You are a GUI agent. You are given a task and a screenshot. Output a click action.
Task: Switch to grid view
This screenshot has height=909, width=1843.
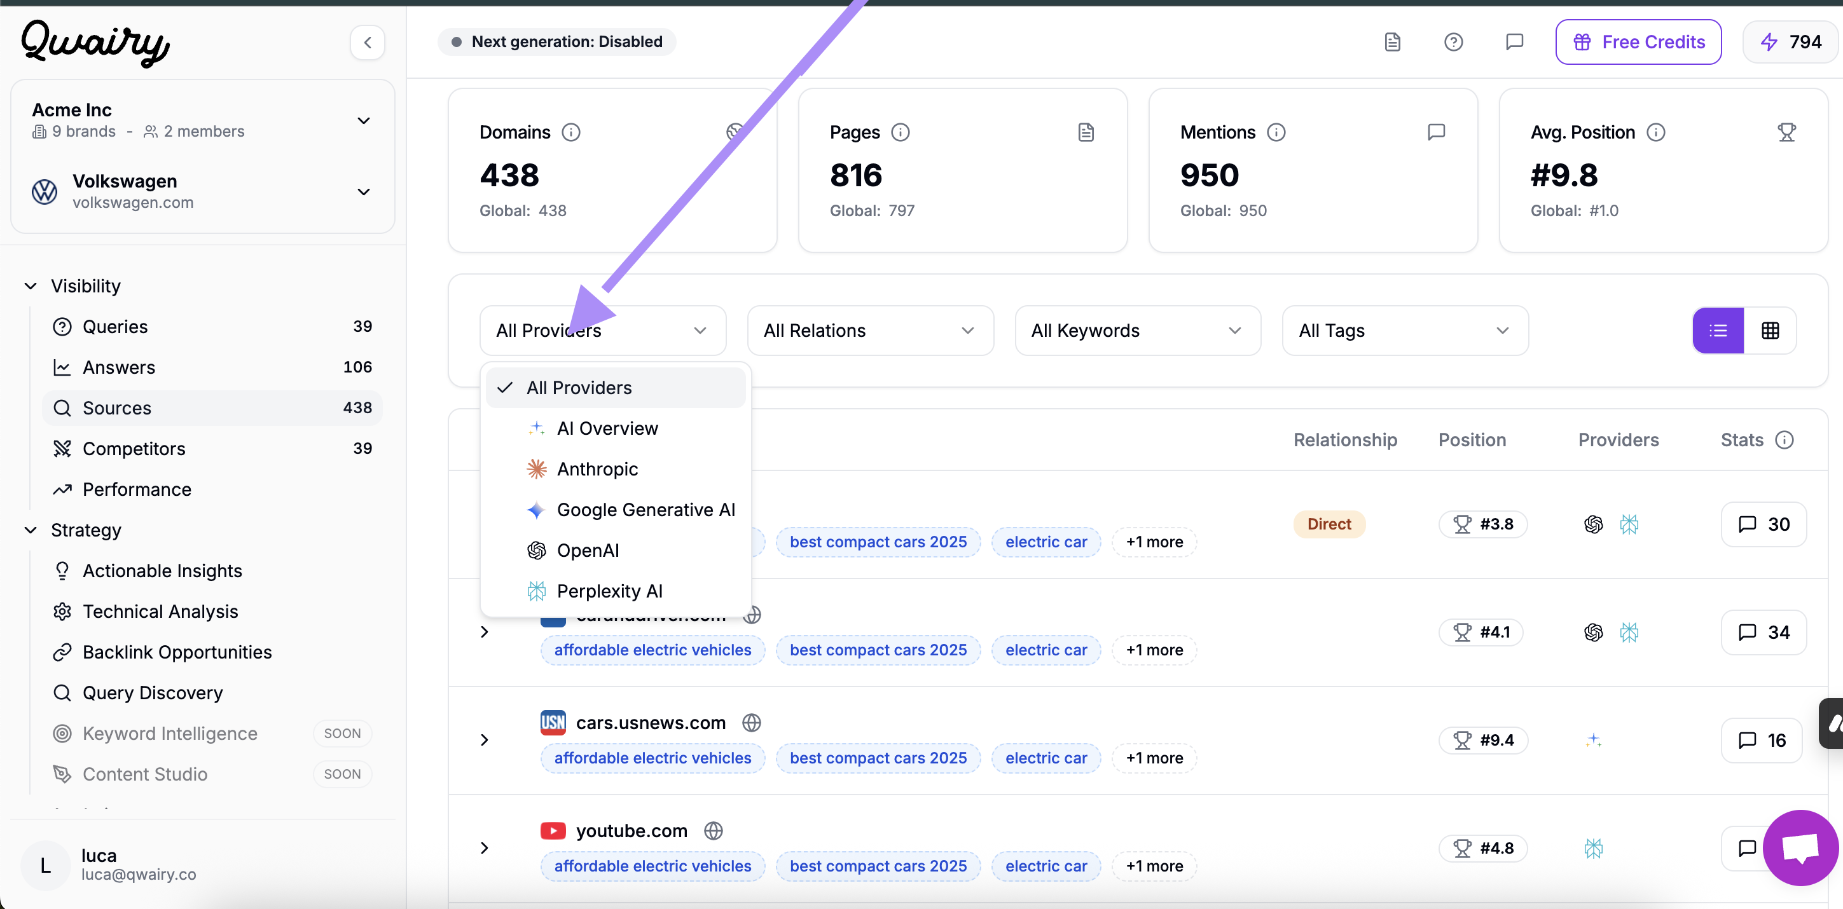coord(1770,331)
